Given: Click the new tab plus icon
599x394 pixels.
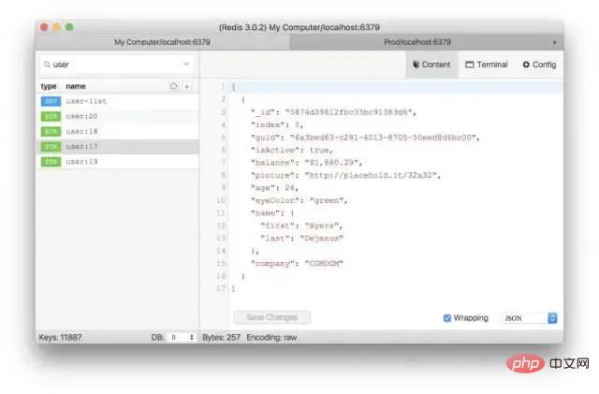Looking at the screenshot, I should coord(554,42).
